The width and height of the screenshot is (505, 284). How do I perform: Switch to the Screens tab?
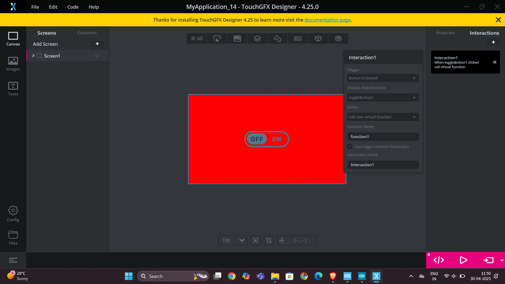coord(47,33)
